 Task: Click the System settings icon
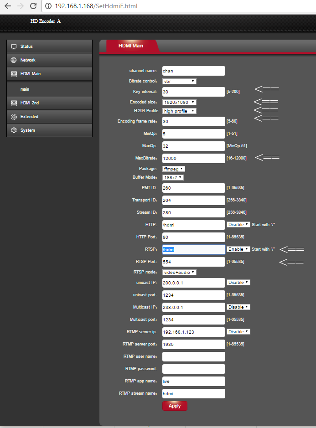click(x=14, y=130)
